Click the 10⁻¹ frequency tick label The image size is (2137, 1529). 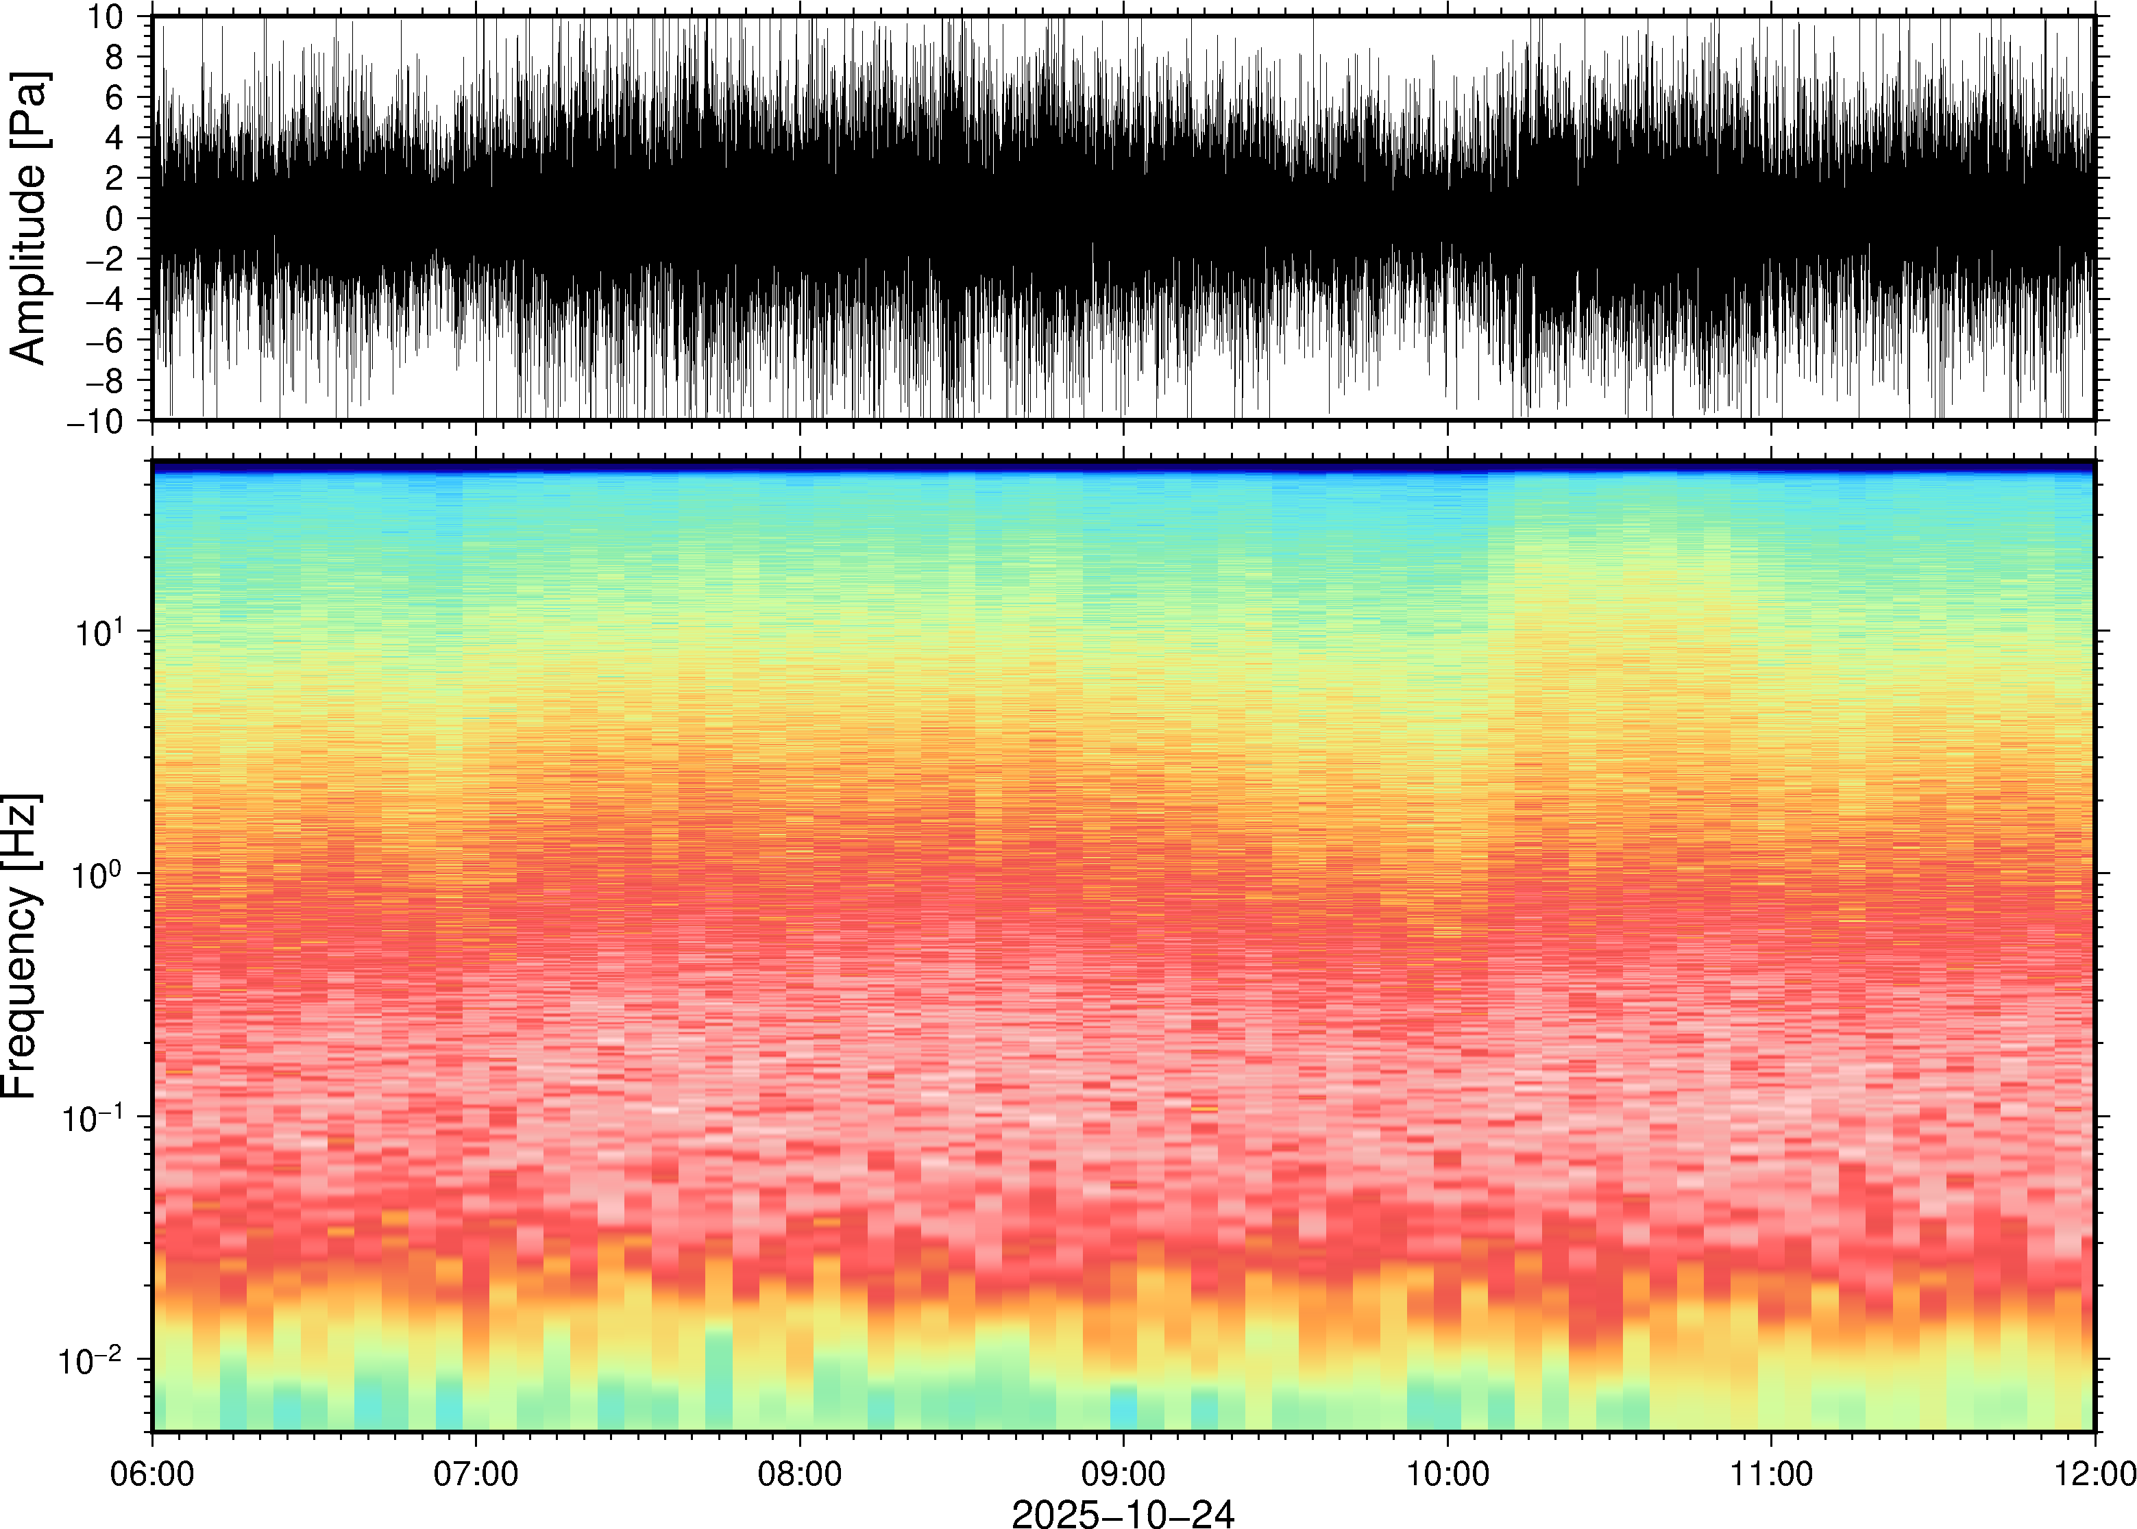click(93, 1117)
